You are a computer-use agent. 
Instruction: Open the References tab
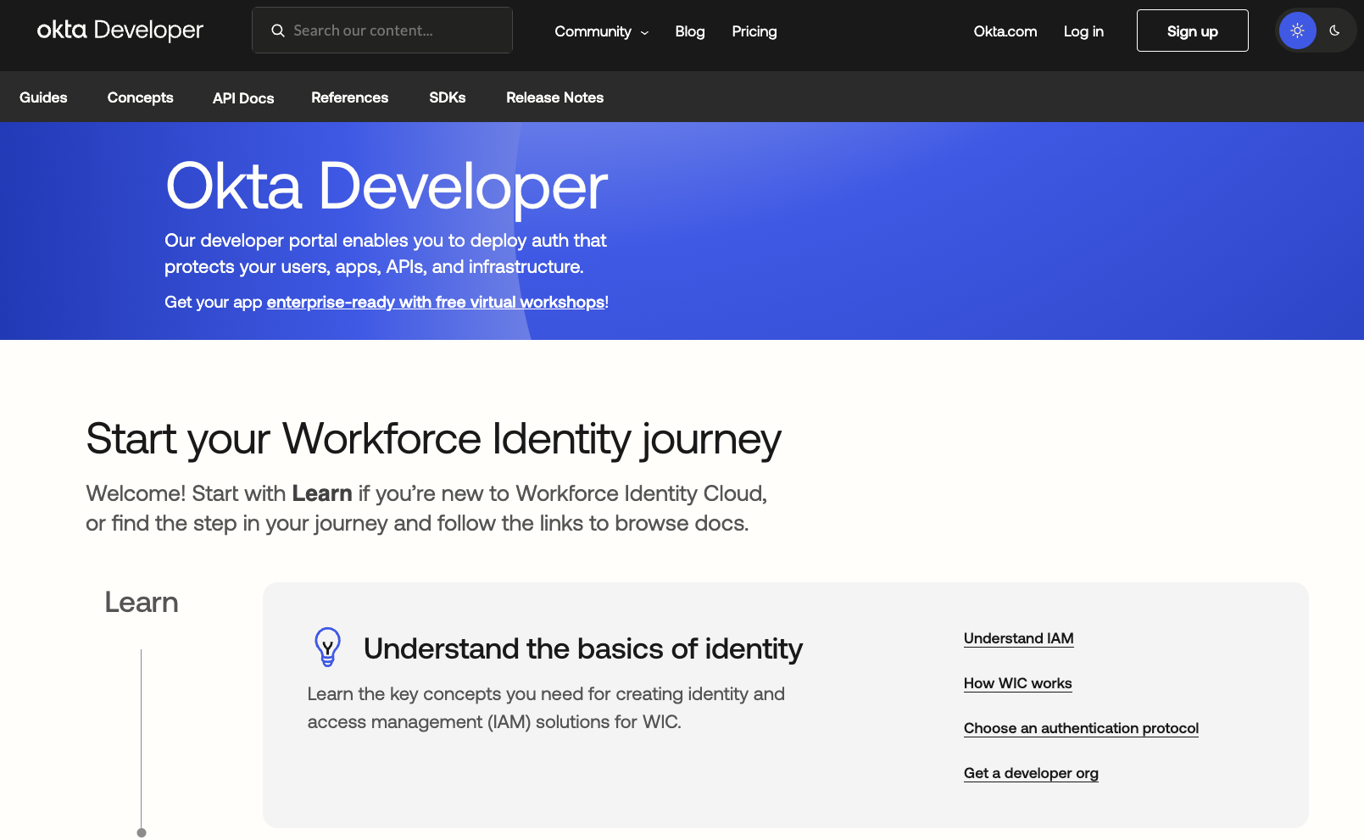click(x=349, y=97)
